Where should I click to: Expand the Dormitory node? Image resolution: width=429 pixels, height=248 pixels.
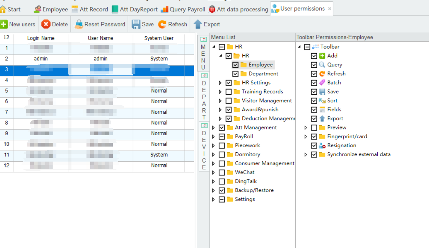pos(213,154)
